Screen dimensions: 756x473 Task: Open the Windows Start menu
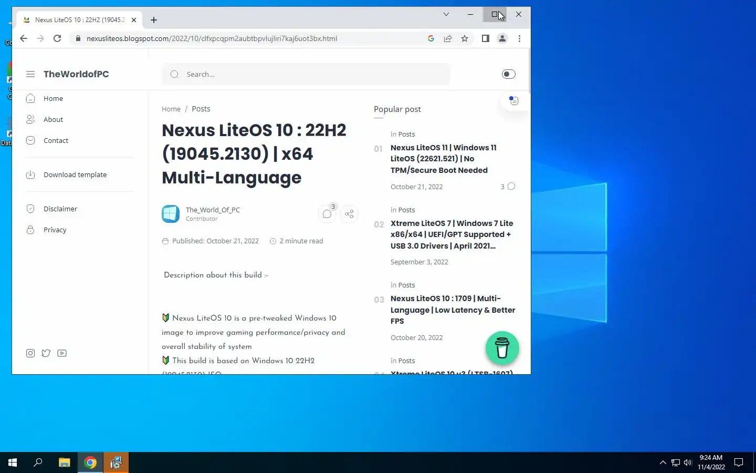pyautogui.click(x=13, y=462)
